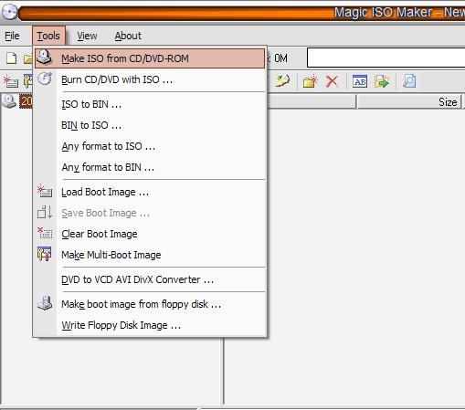Open the File menu
Image resolution: width=465 pixels, height=410 pixels.
pyautogui.click(x=12, y=36)
